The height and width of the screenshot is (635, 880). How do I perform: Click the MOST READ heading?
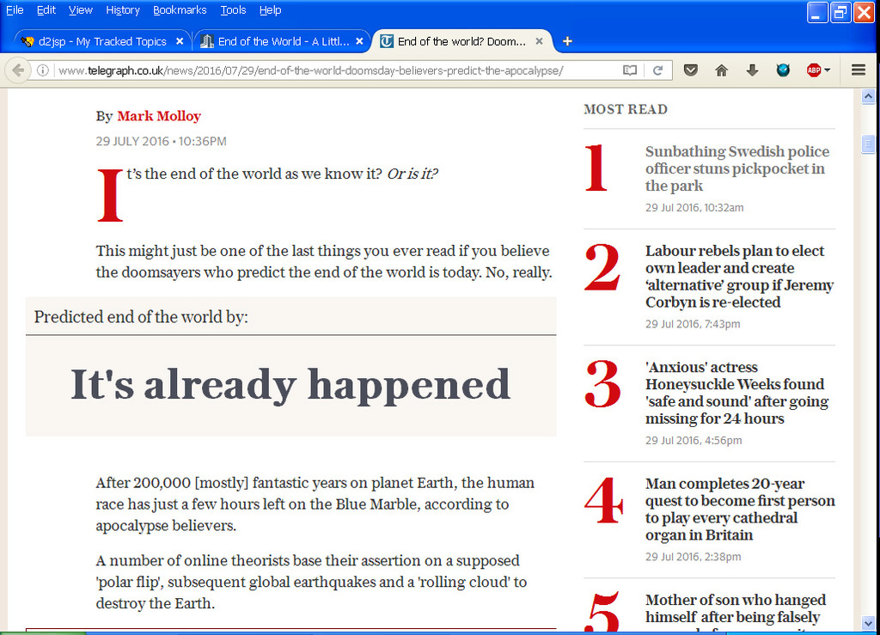626,109
